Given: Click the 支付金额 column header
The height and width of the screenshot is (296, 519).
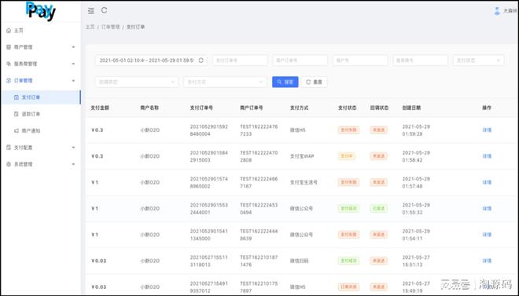Looking at the screenshot, I should click(x=100, y=108).
